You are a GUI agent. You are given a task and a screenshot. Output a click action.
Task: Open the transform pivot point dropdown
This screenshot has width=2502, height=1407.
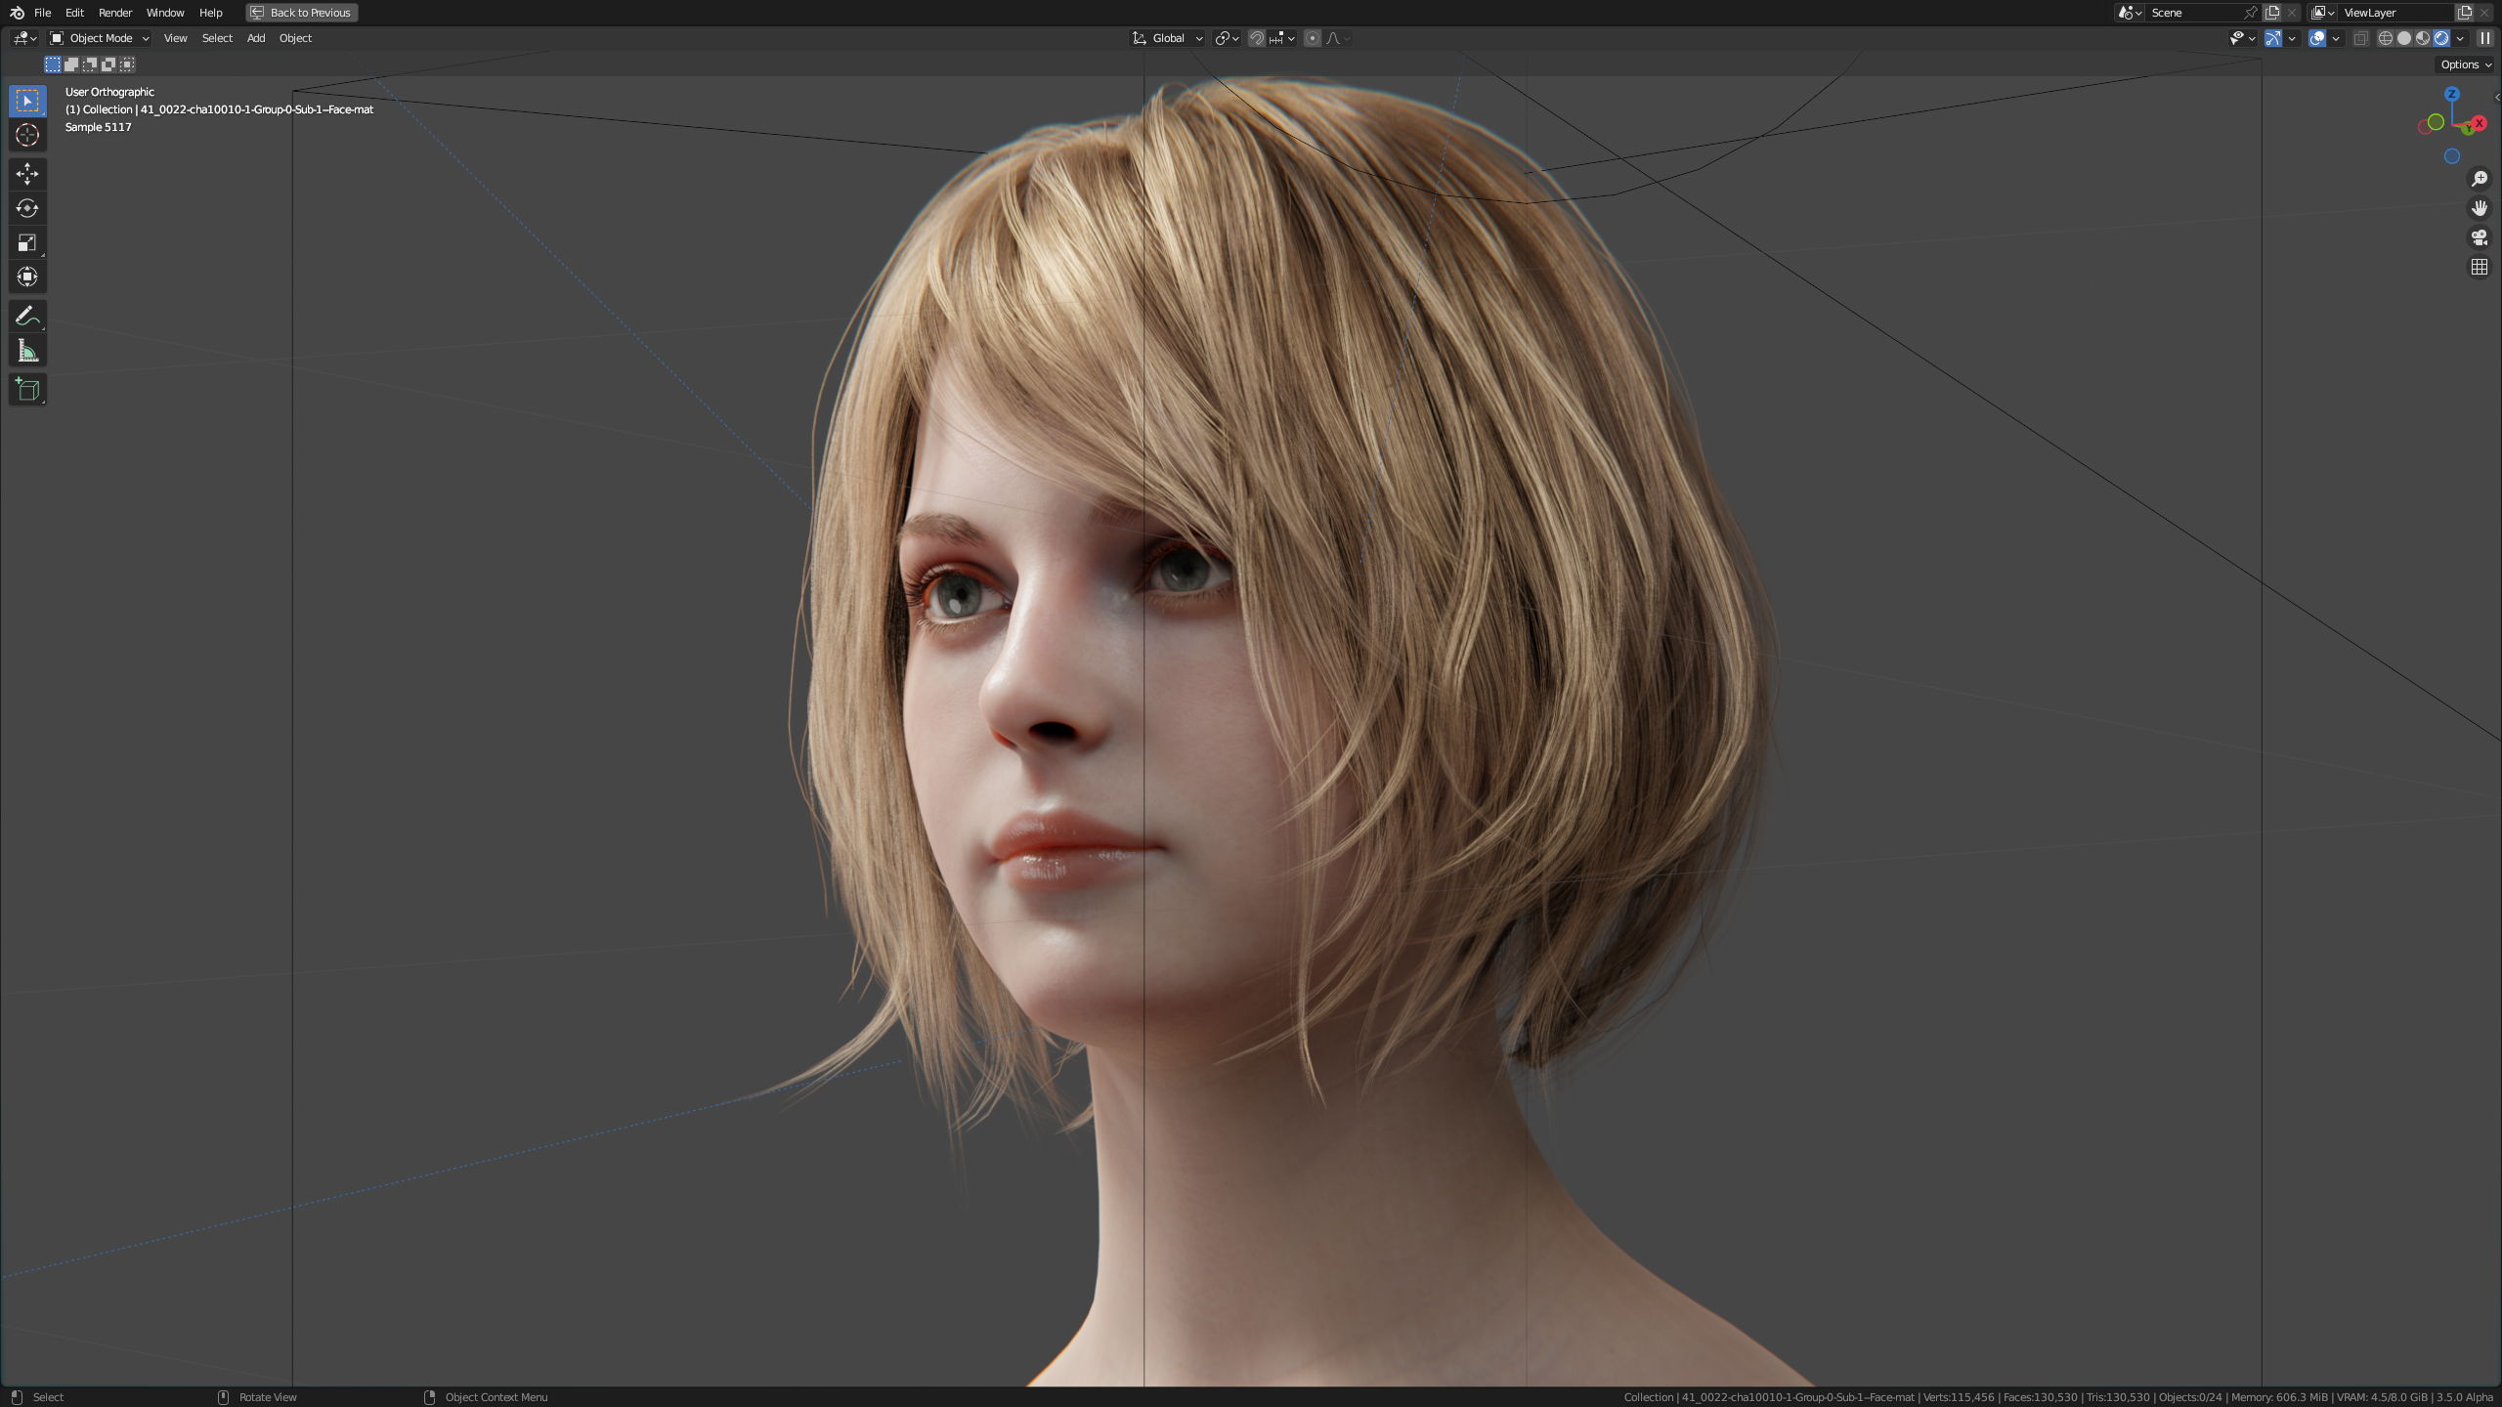click(1227, 38)
